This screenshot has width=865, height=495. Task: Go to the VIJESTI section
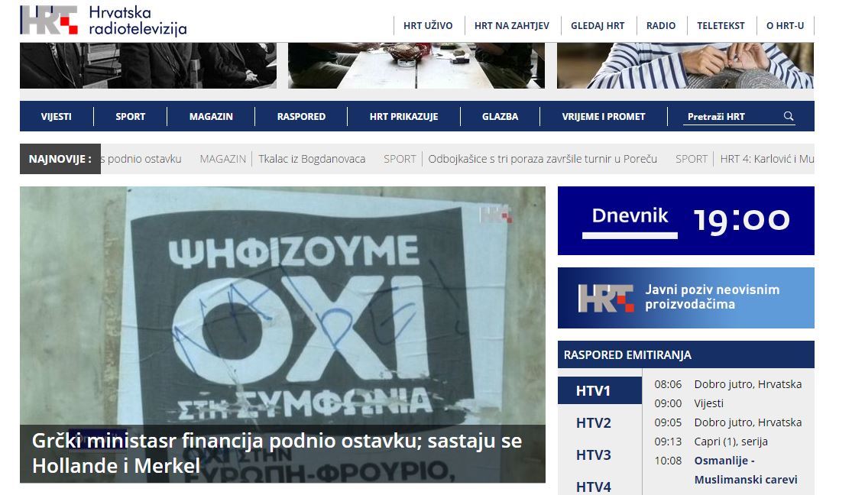click(57, 117)
